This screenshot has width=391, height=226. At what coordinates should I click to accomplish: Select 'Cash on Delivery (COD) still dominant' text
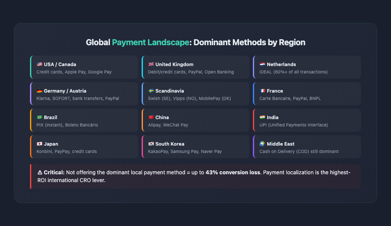pos(299,151)
